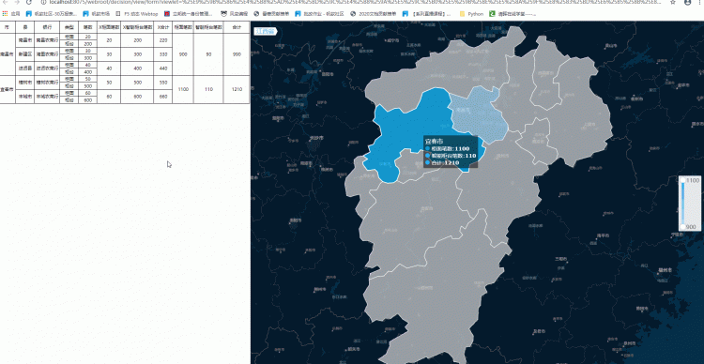Click the top handle of the map legend slider

[683, 180]
